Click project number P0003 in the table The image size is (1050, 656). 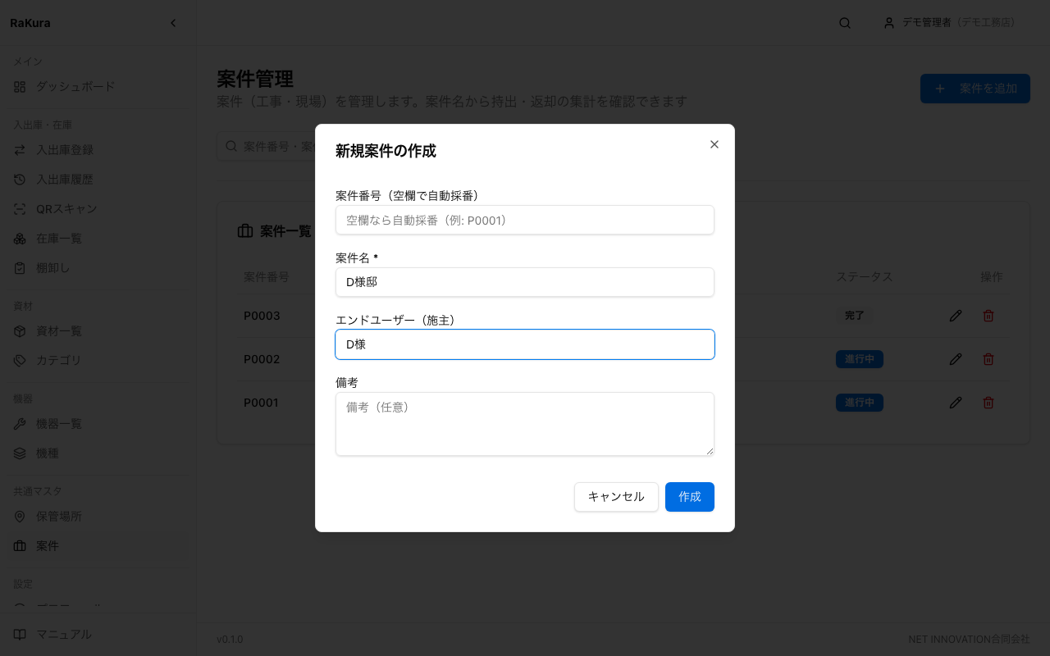[x=262, y=316]
